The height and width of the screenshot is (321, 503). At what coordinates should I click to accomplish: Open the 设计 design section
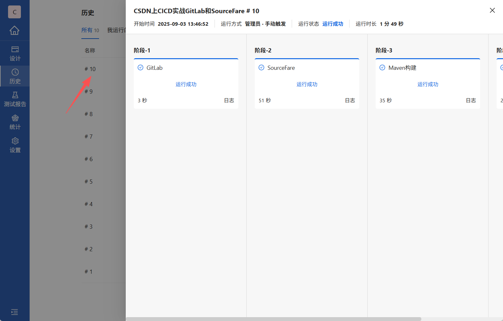[x=15, y=54]
